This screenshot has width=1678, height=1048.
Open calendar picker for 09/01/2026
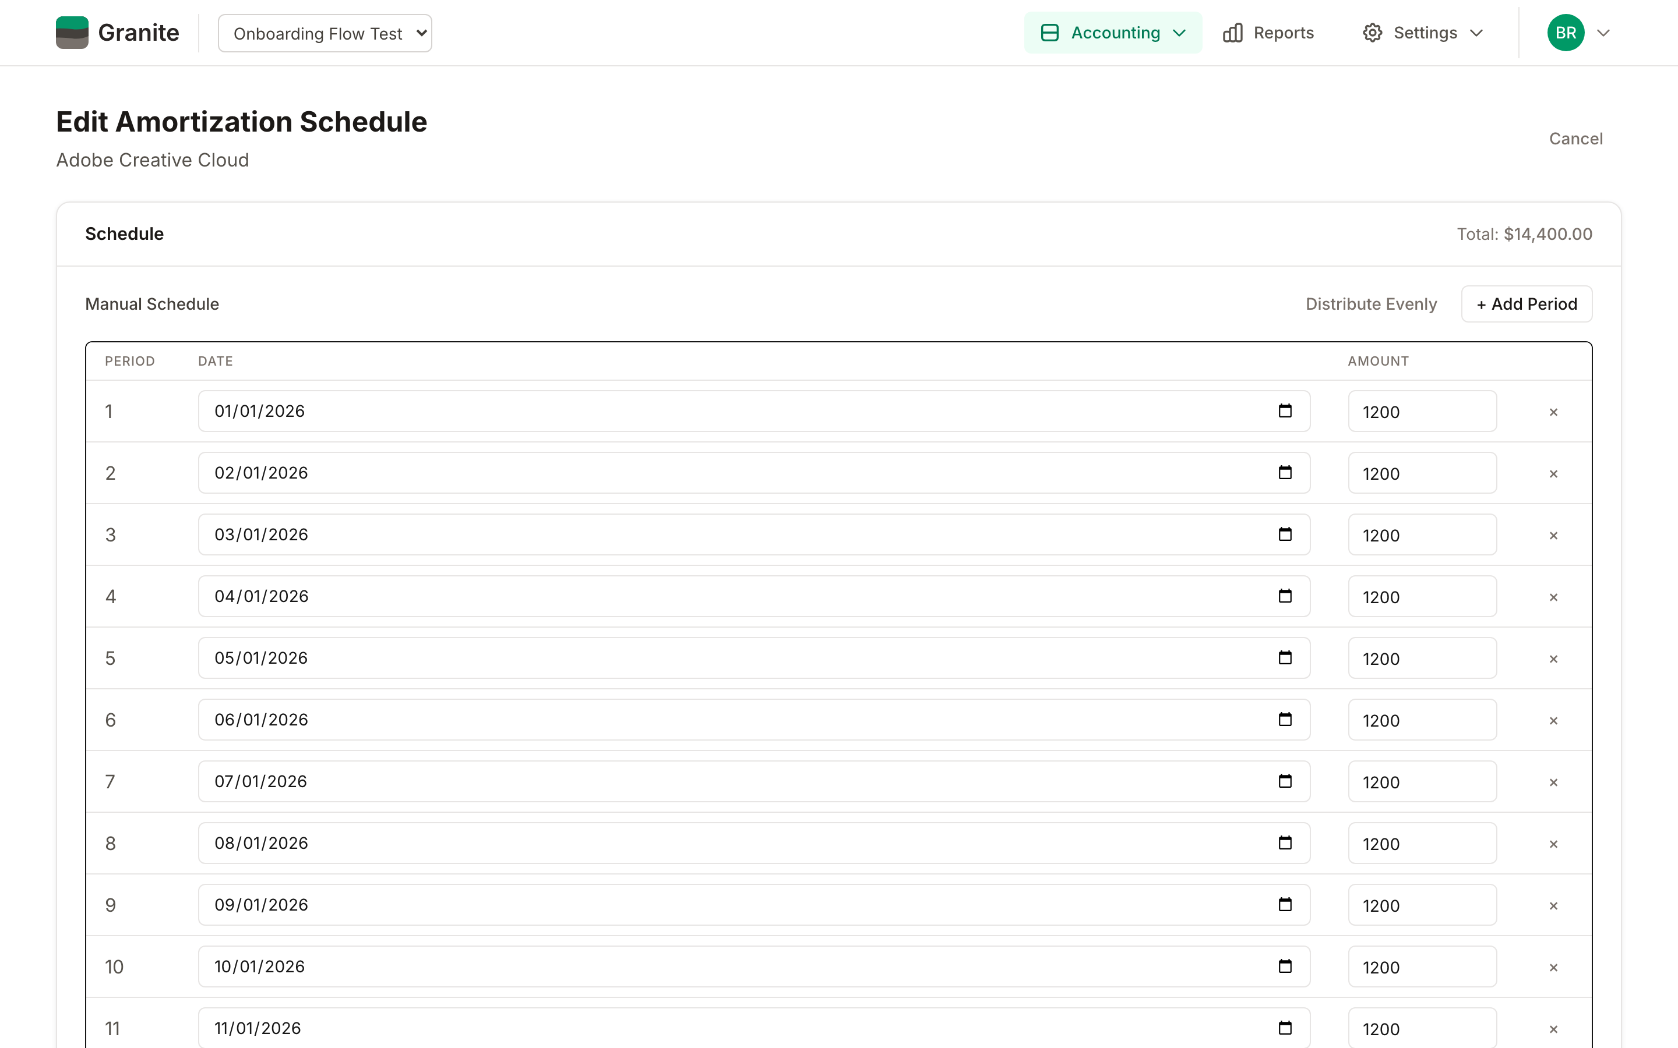[1285, 905]
